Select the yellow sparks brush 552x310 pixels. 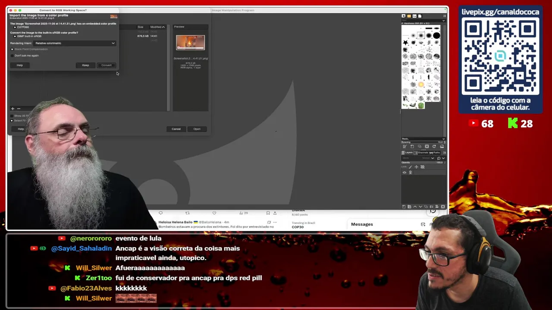pos(421,84)
